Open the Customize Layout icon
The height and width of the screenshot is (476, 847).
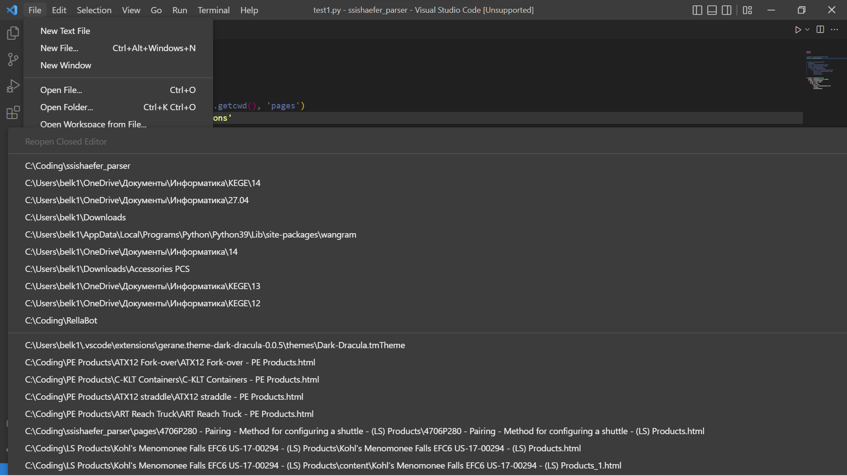tap(747, 10)
